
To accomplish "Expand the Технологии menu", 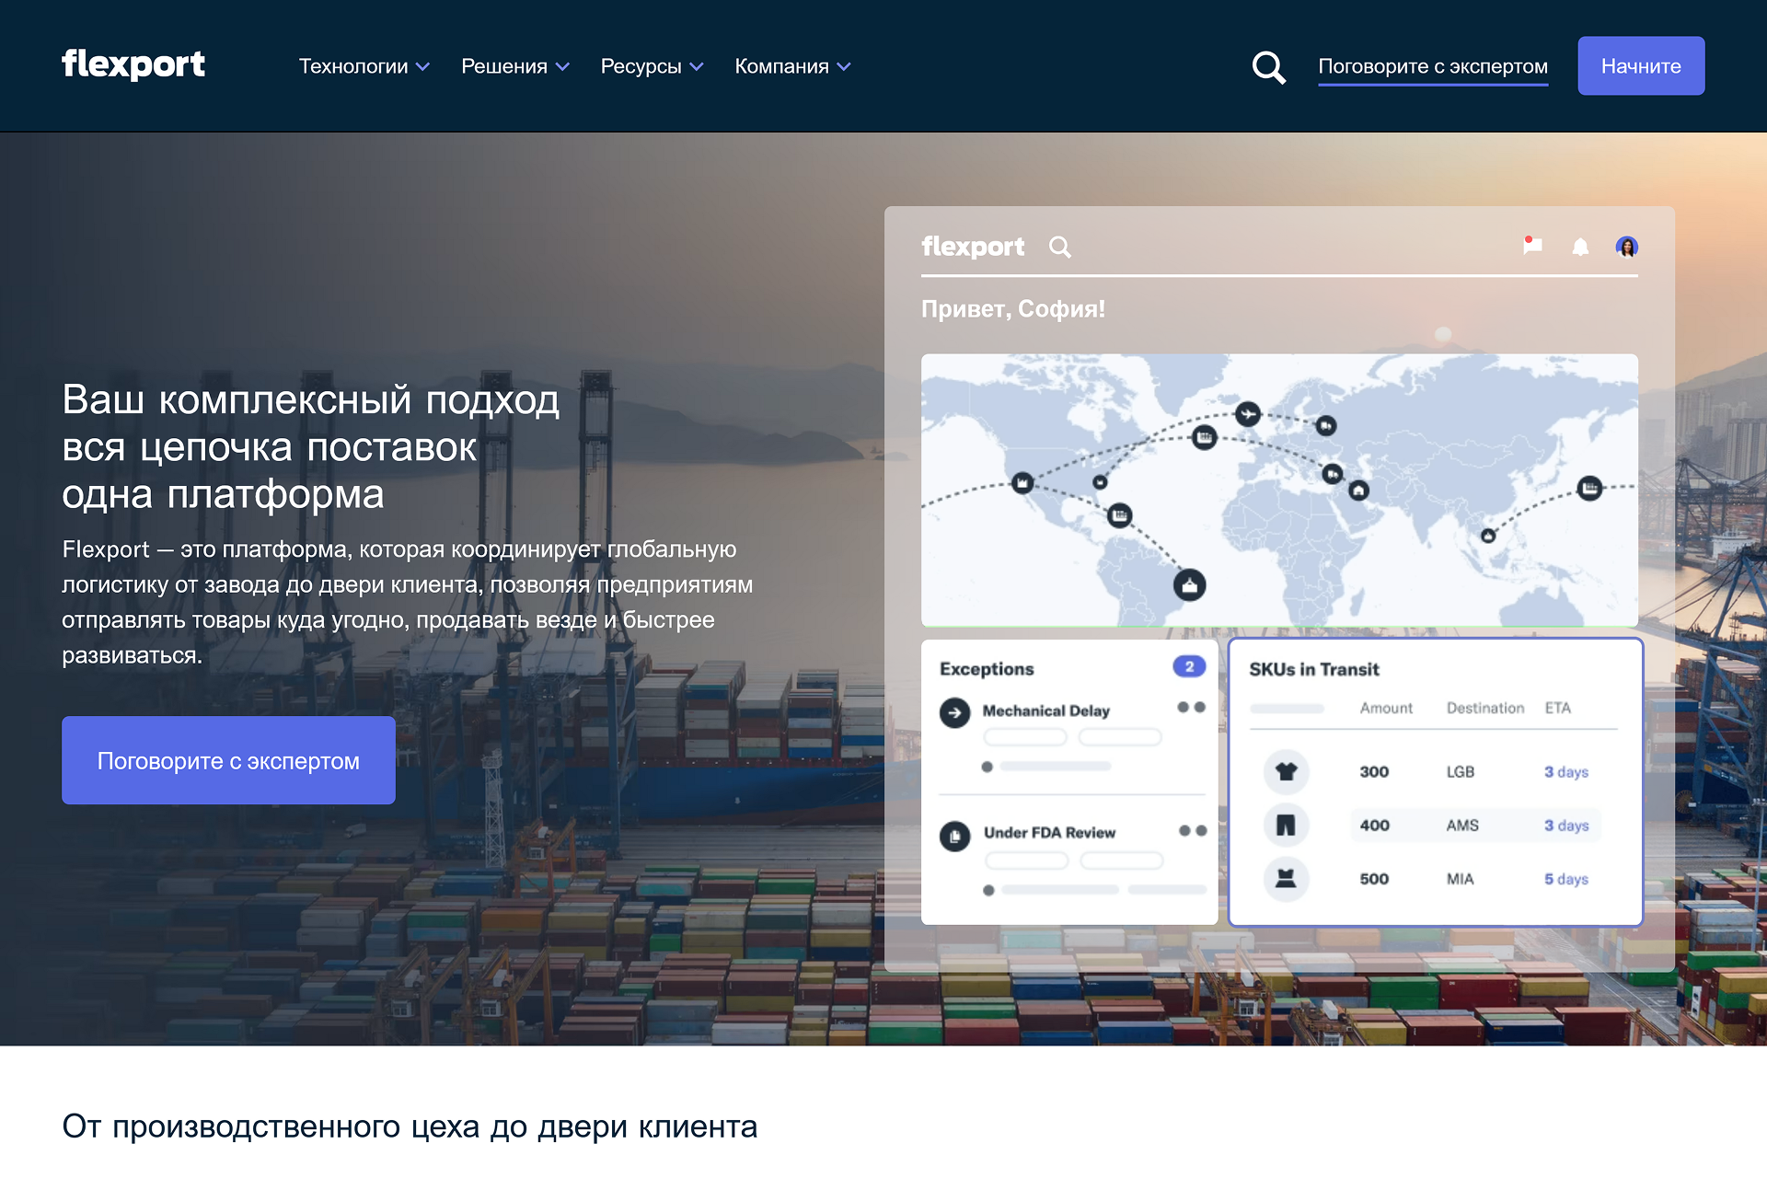I will pos(364,66).
